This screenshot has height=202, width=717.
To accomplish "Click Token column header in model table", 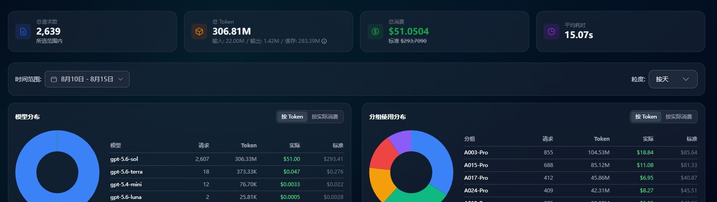I will 249,146.
